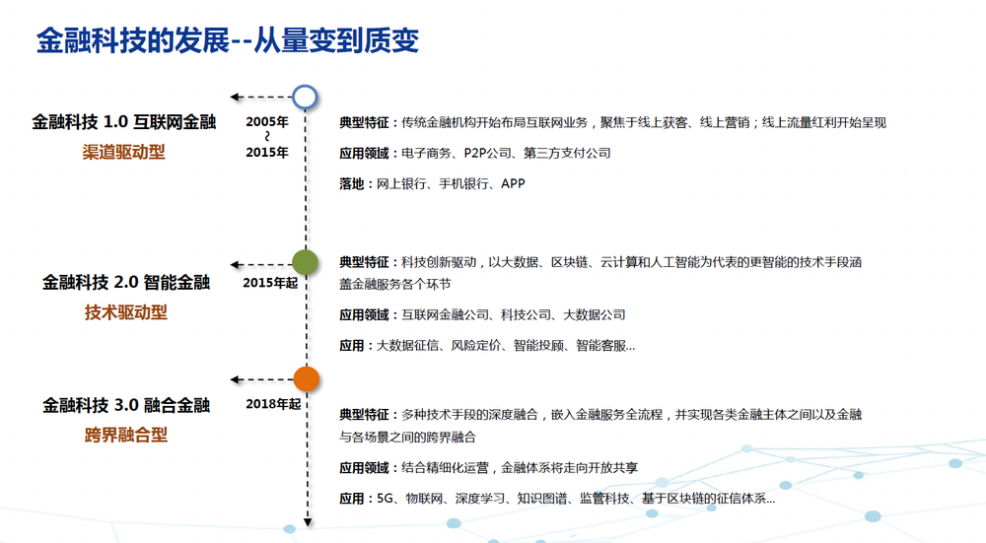Select the continuation line 与各场景之间的跨界融合
The image size is (986, 543).
407,437
